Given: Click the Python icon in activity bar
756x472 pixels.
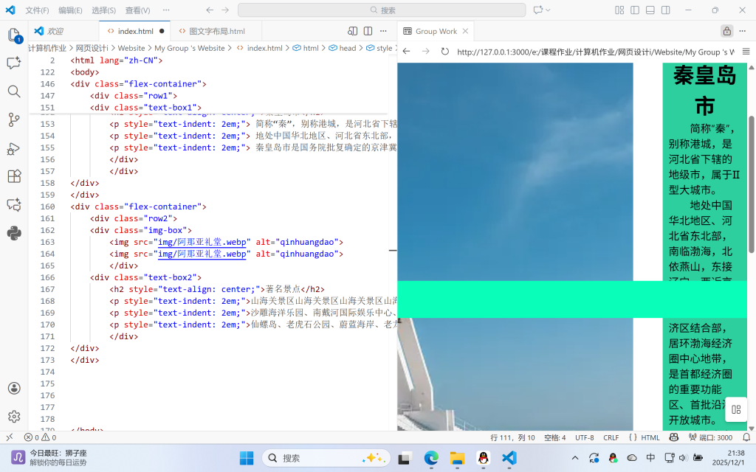Looking at the screenshot, I should coord(14,233).
